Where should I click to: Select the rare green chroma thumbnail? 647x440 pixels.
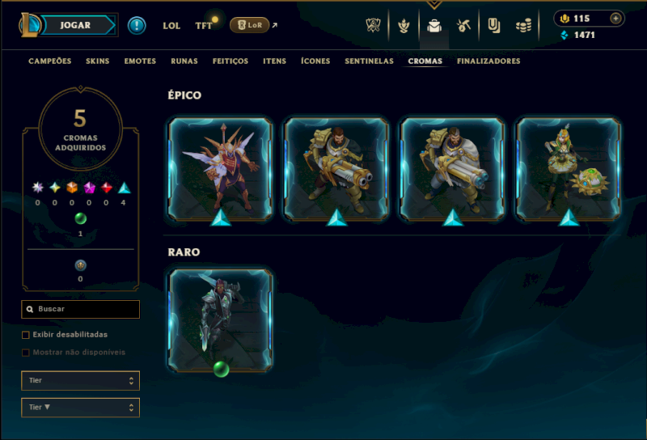(x=221, y=320)
